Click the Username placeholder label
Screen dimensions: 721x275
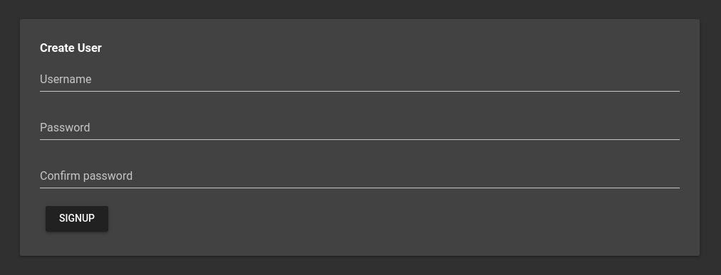click(66, 80)
